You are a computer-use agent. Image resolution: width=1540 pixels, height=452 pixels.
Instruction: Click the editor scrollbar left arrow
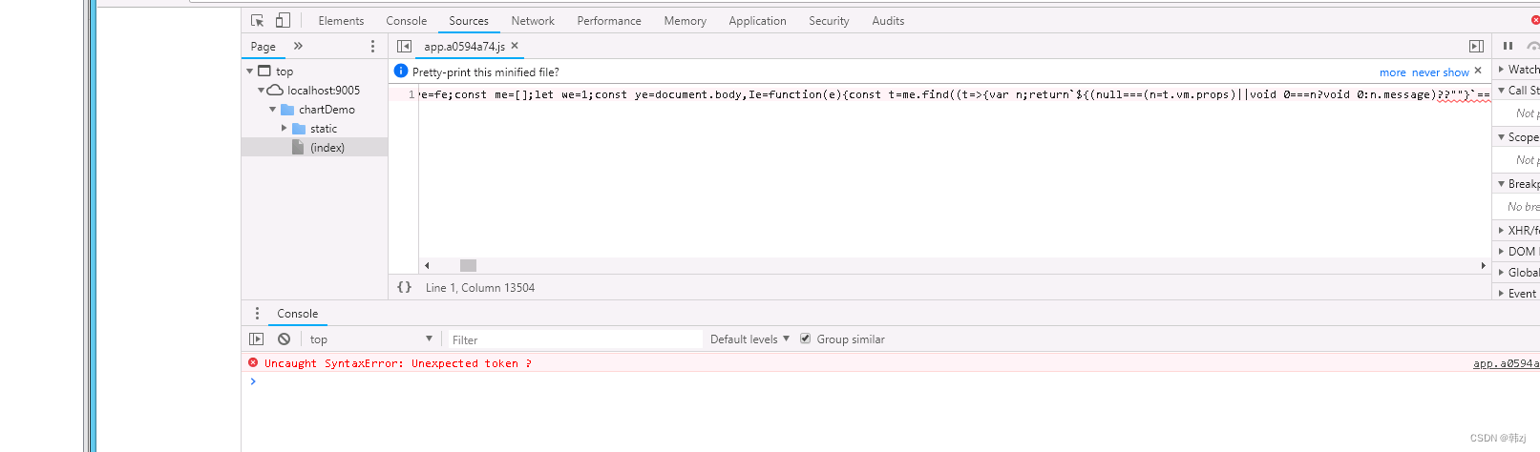(427, 265)
